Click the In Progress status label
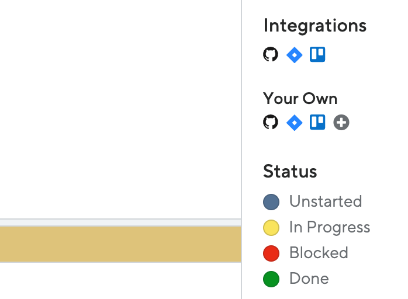The width and height of the screenshot is (408, 299). pyautogui.click(x=330, y=227)
